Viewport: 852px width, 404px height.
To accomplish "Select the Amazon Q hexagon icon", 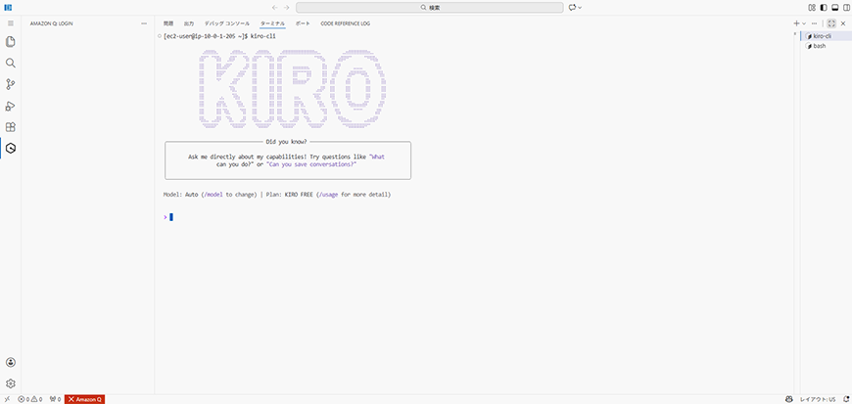I will click(11, 149).
